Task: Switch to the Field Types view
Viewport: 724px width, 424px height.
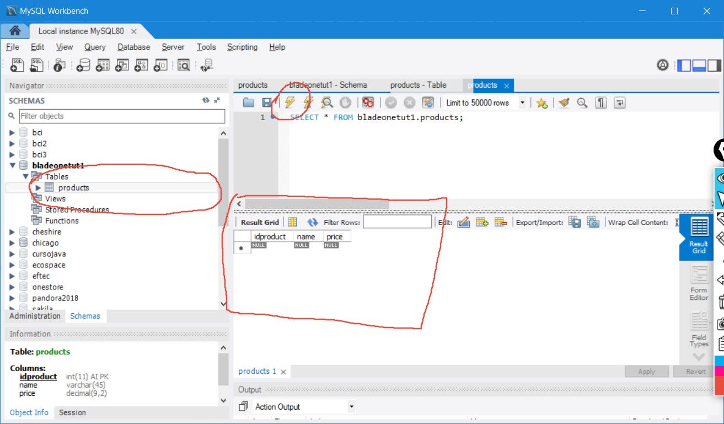Action: click(699, 329)
